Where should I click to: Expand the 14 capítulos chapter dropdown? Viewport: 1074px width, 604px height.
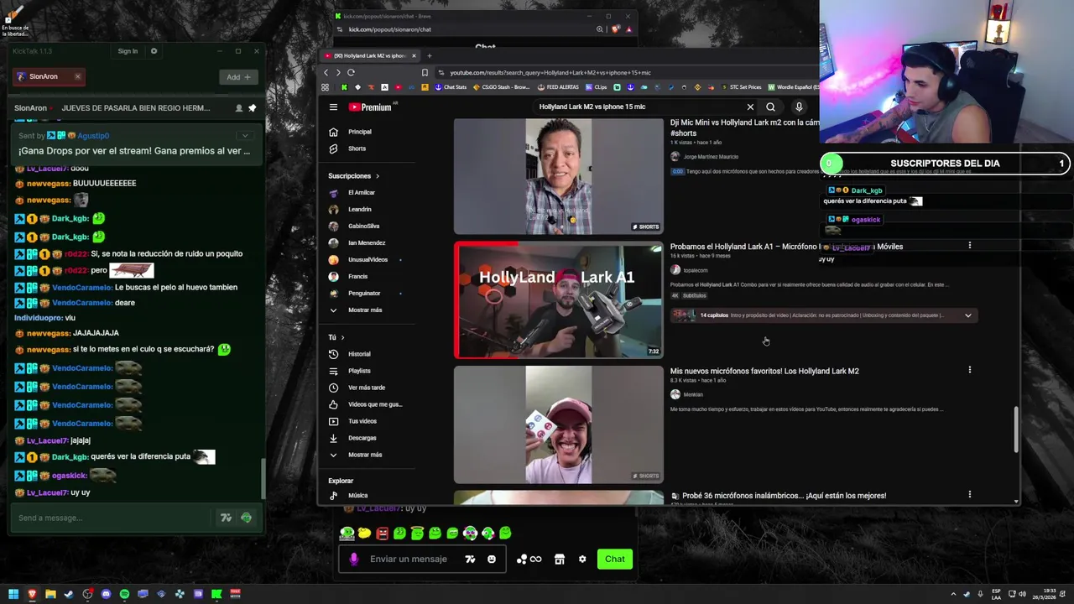click(x=967, y=316)
